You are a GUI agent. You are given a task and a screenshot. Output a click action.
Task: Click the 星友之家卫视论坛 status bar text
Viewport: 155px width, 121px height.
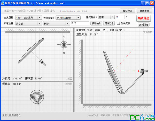click(x=11, y=115)
